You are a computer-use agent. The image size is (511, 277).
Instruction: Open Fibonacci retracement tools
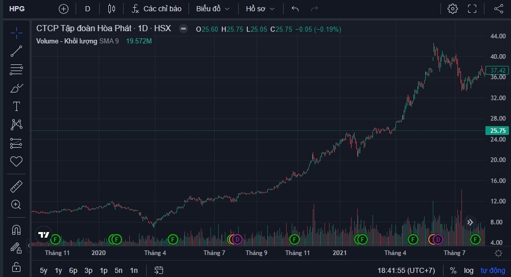tap(16, 70)
